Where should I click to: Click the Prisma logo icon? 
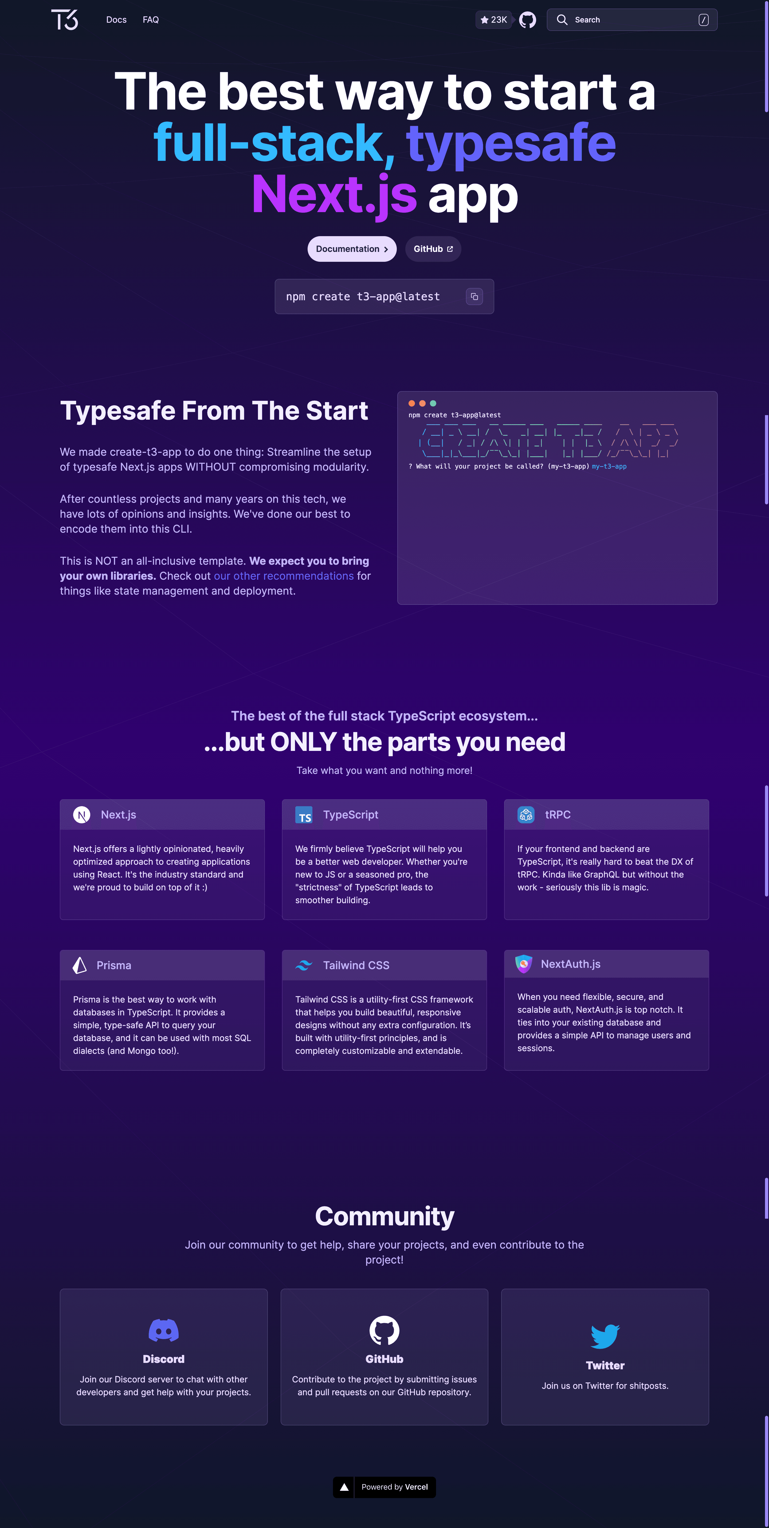[80, 965]
